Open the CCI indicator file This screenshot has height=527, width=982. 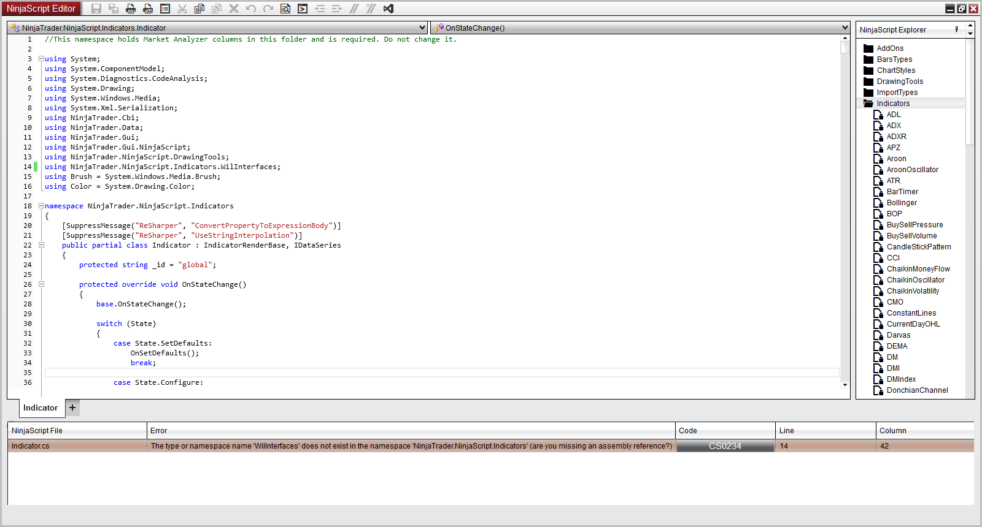pos(893,258)
